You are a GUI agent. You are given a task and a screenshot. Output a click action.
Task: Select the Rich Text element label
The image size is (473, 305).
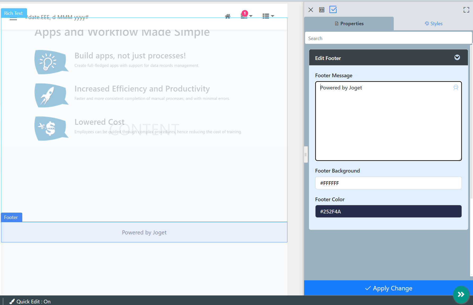(x=14, y=13)
